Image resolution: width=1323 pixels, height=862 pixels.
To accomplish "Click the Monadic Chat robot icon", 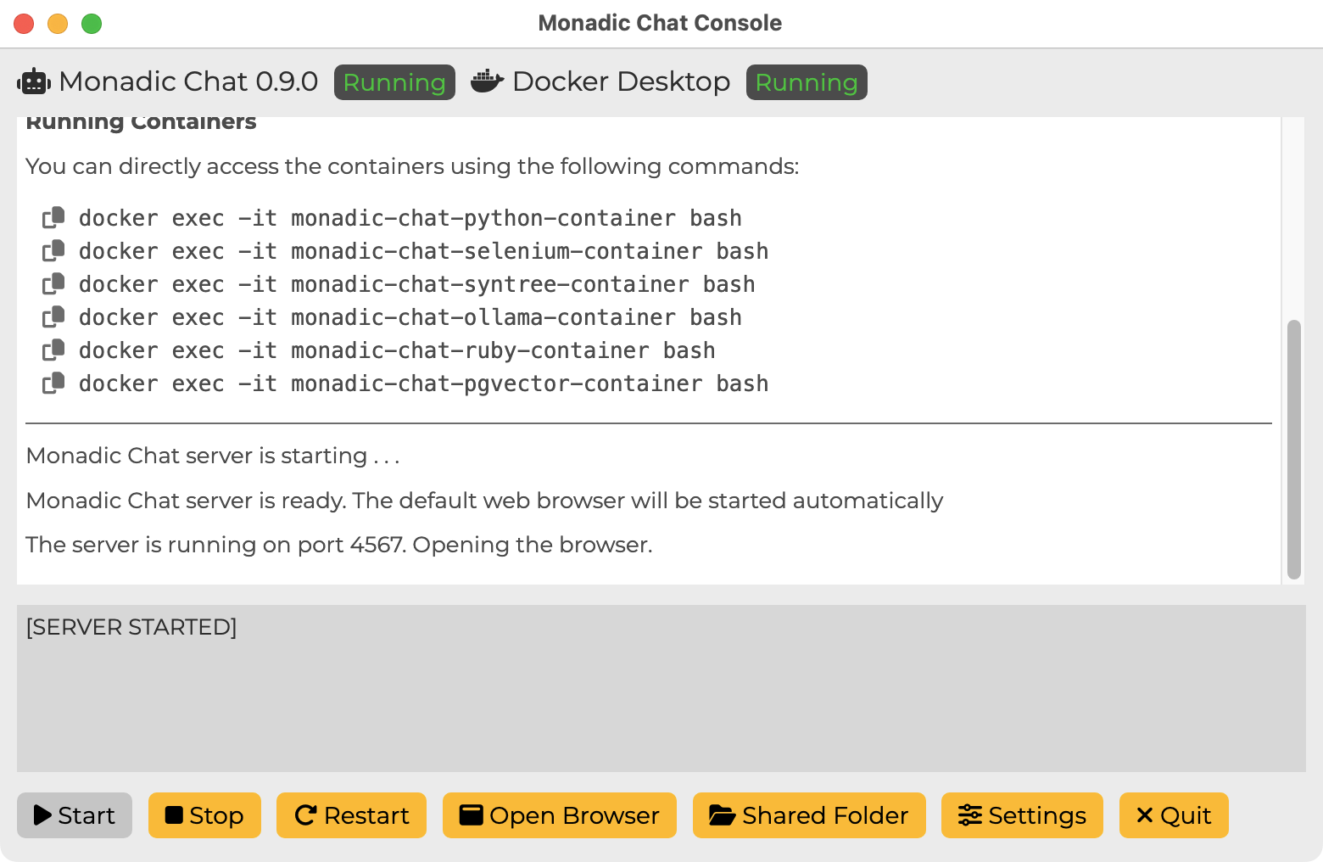I will tap(34, 81).
